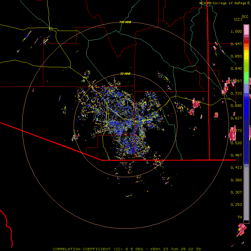The width and height of the screenshot is (251, 251).
Task: Select the 0.413 legend value
Action: 236,168
